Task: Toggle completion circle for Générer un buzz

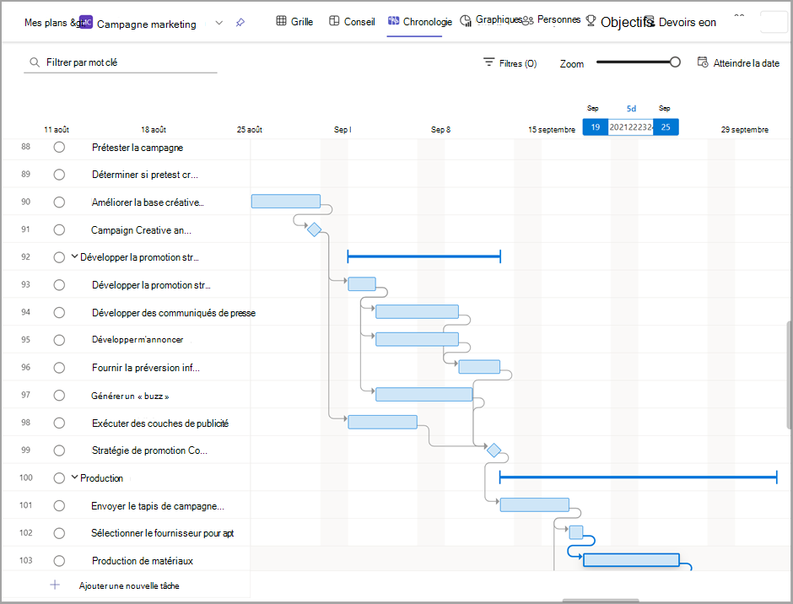Action: point(59,395)
